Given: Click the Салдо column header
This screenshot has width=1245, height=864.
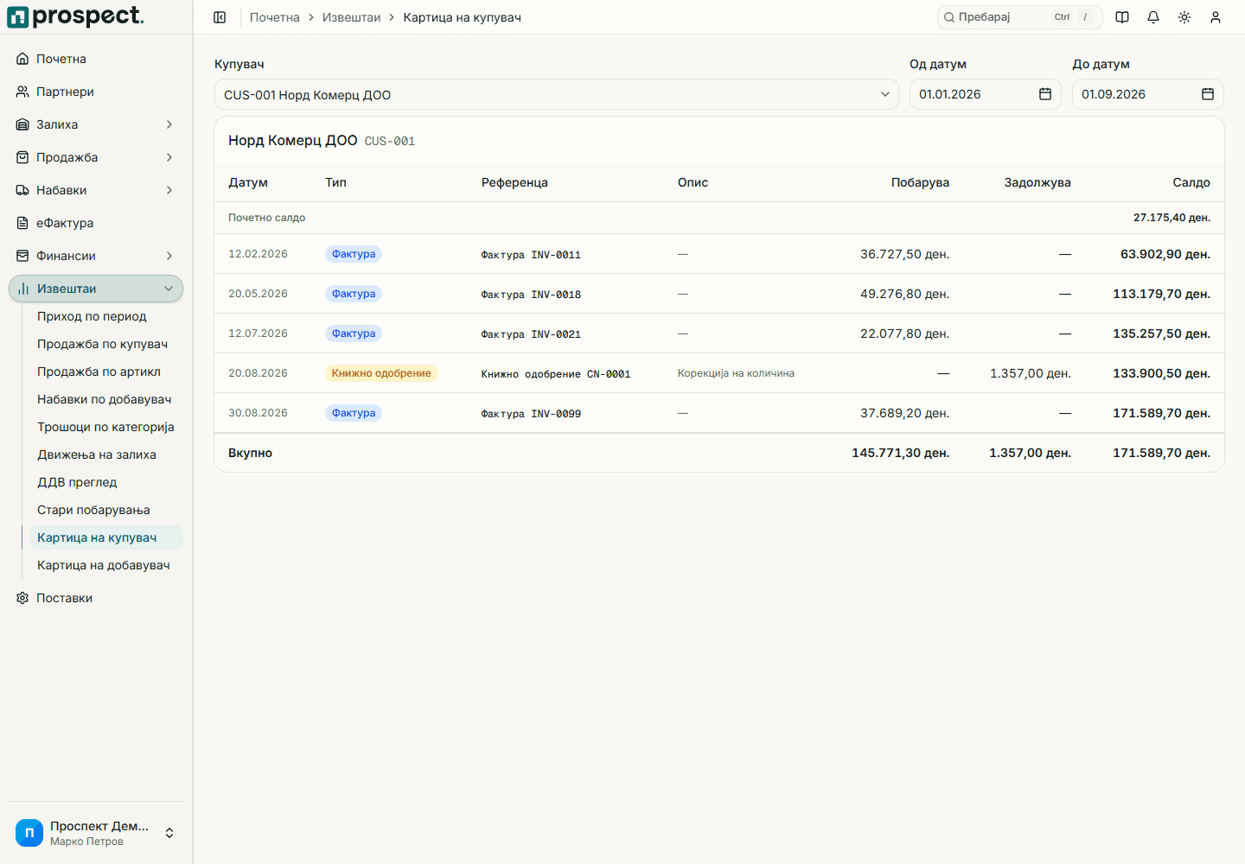Looking at the screenshot, I should pos(1191,182).
